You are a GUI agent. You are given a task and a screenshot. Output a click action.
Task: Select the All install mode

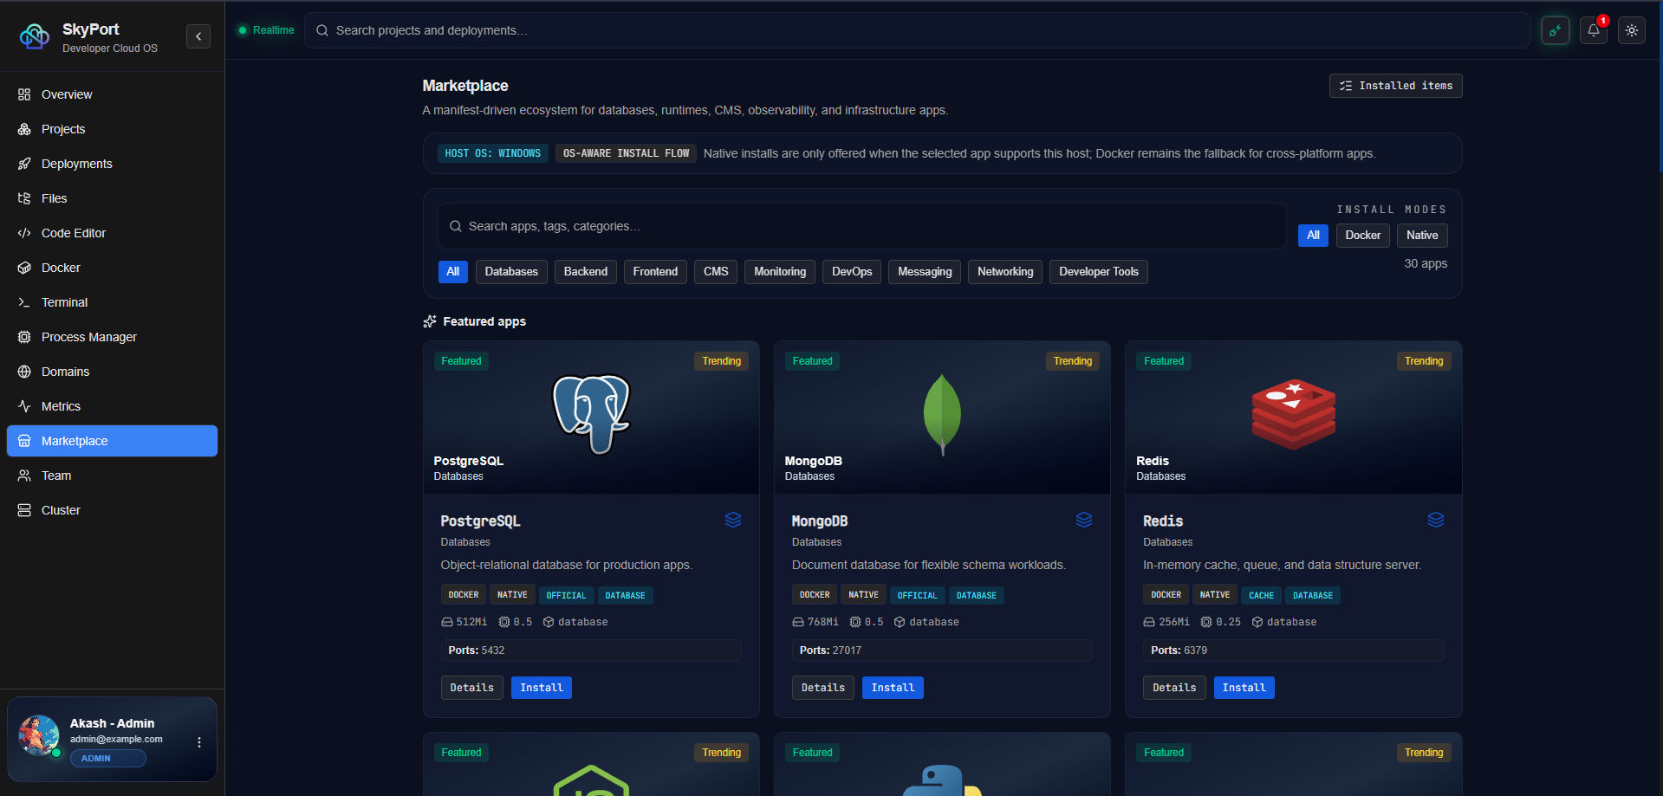pos(1313,236)
